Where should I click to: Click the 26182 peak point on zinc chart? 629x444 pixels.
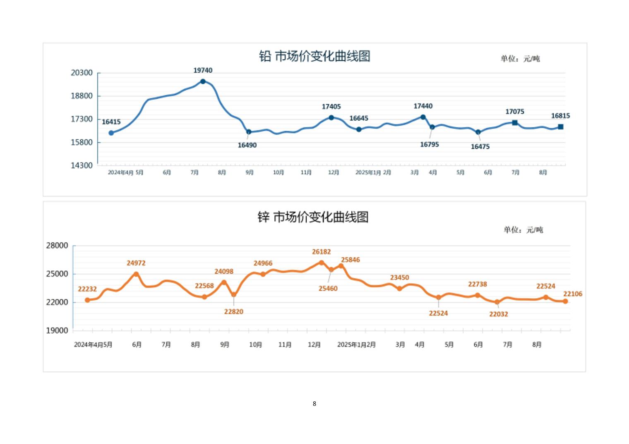point(322,263)
